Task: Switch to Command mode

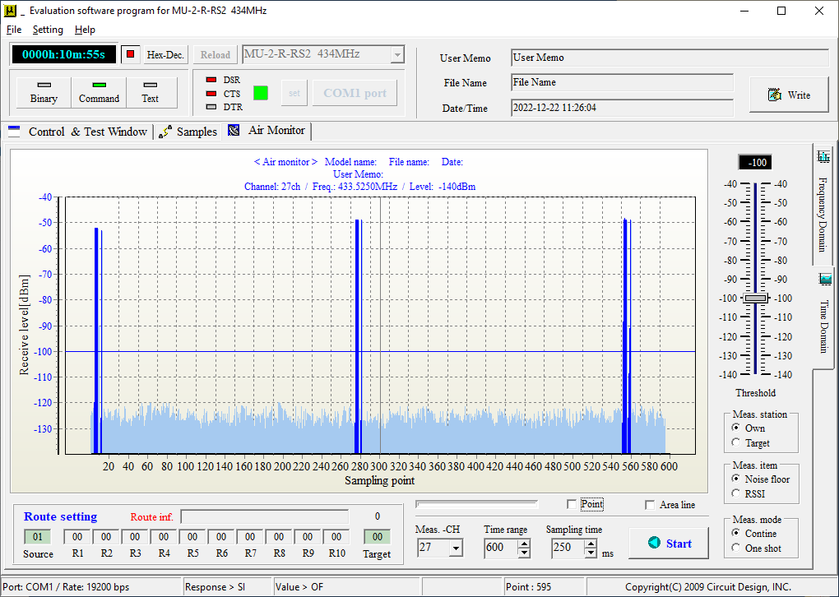Action: 99,93
